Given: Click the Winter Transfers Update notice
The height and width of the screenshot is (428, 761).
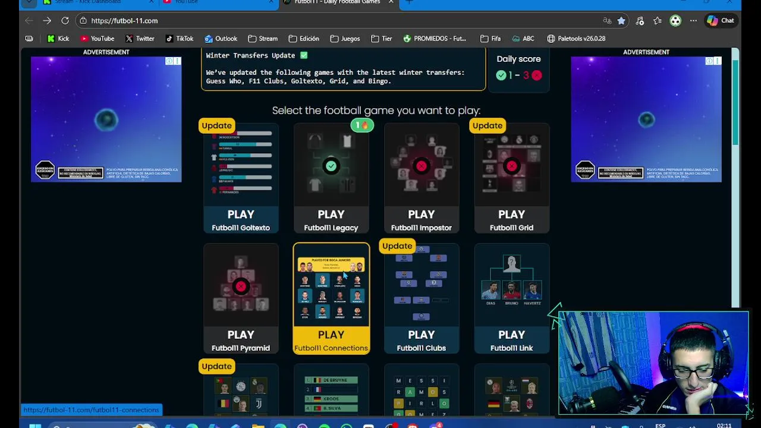Looking at the screenshot, I should click(x=344, y=70).
